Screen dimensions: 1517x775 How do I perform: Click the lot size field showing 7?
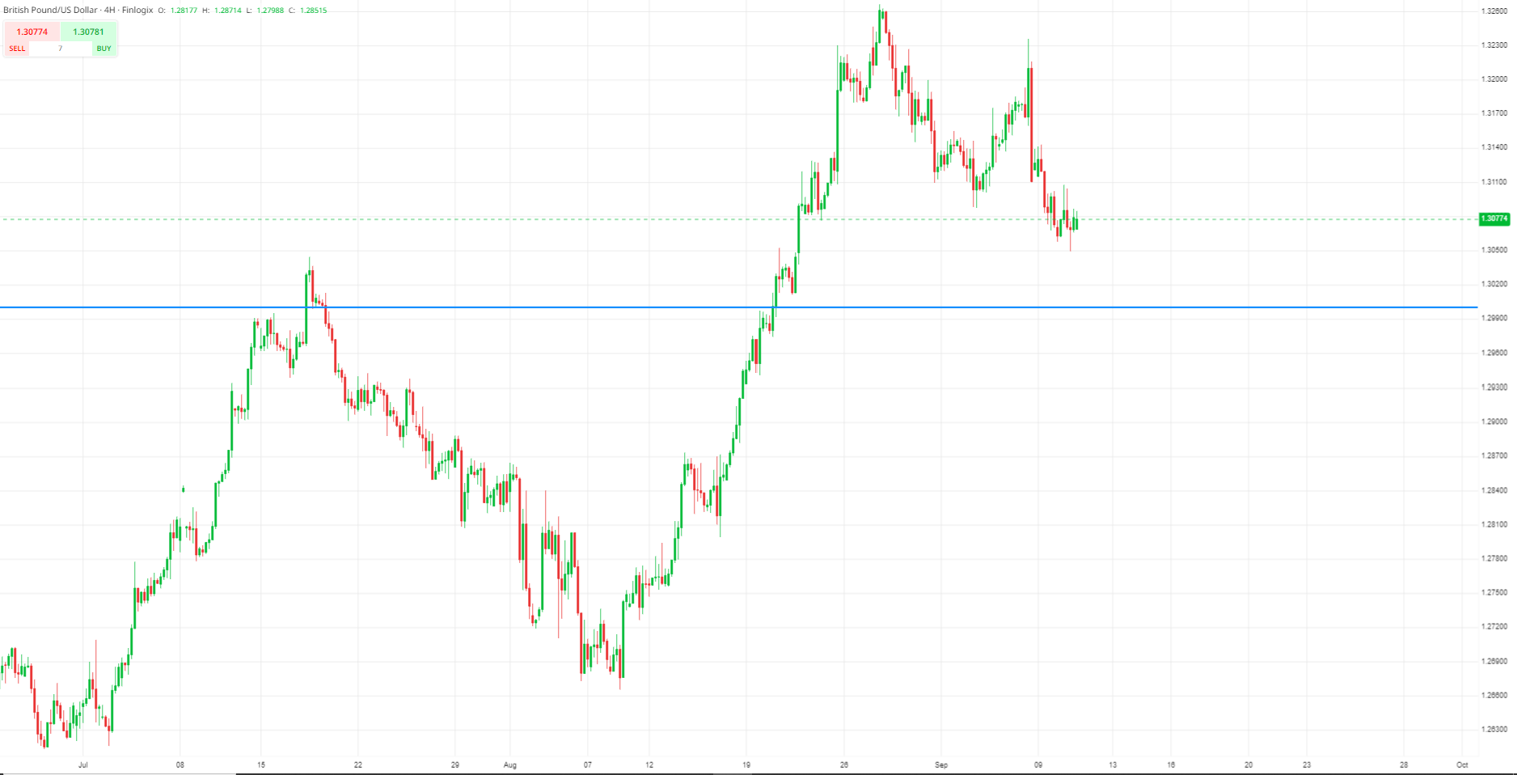click(x=60, y=49)
